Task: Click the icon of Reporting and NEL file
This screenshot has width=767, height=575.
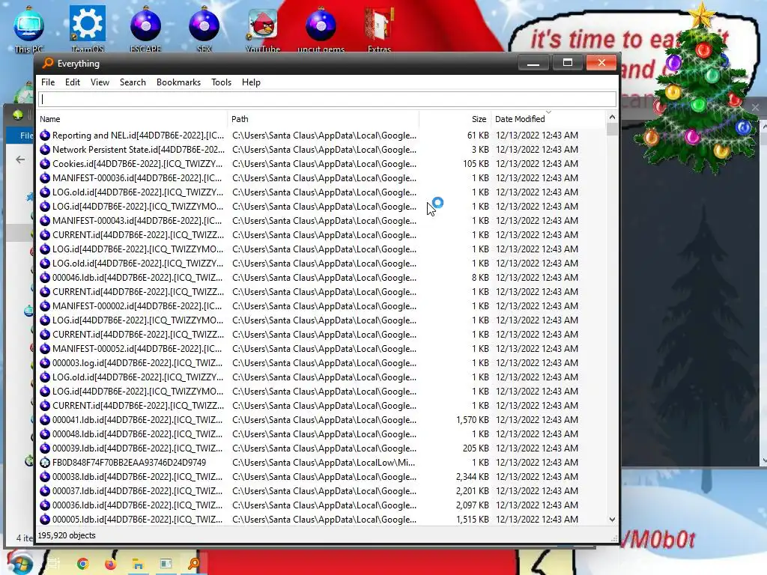Action: 45,135
